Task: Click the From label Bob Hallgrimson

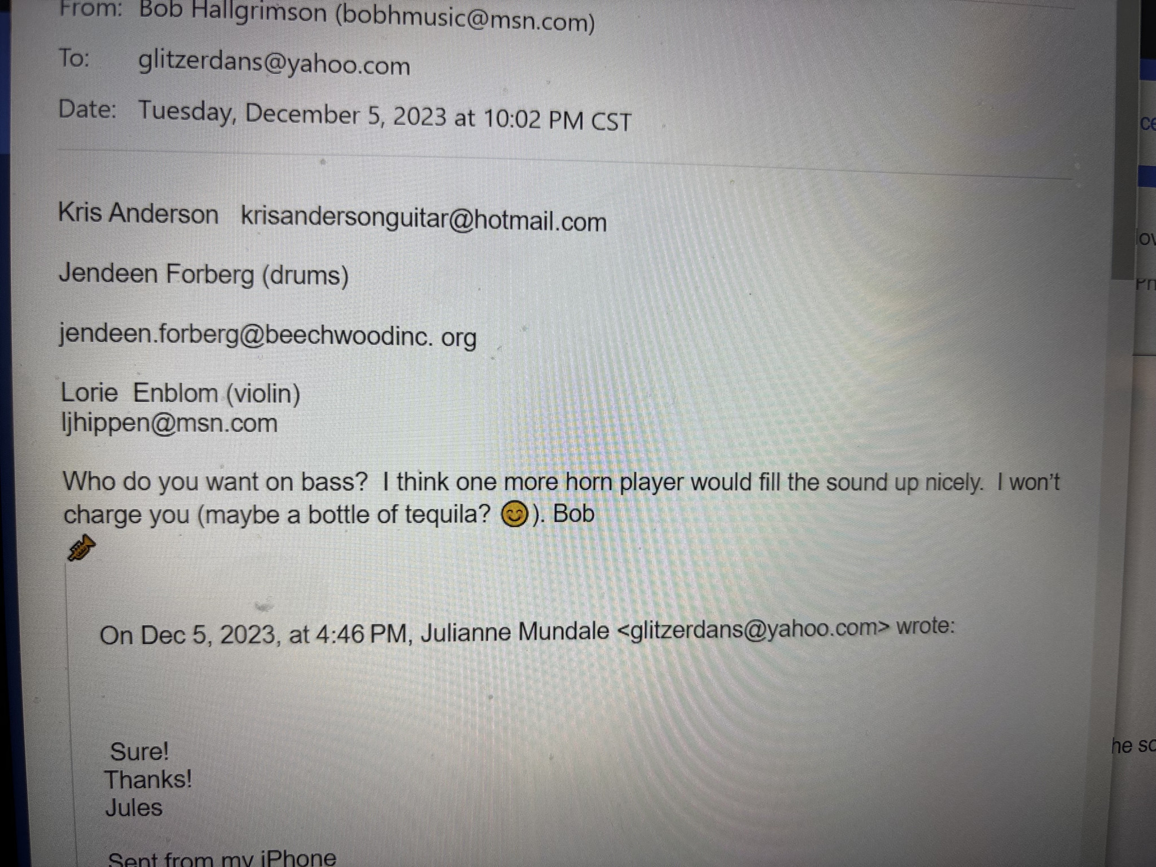Action: click(x=233, y=12)
